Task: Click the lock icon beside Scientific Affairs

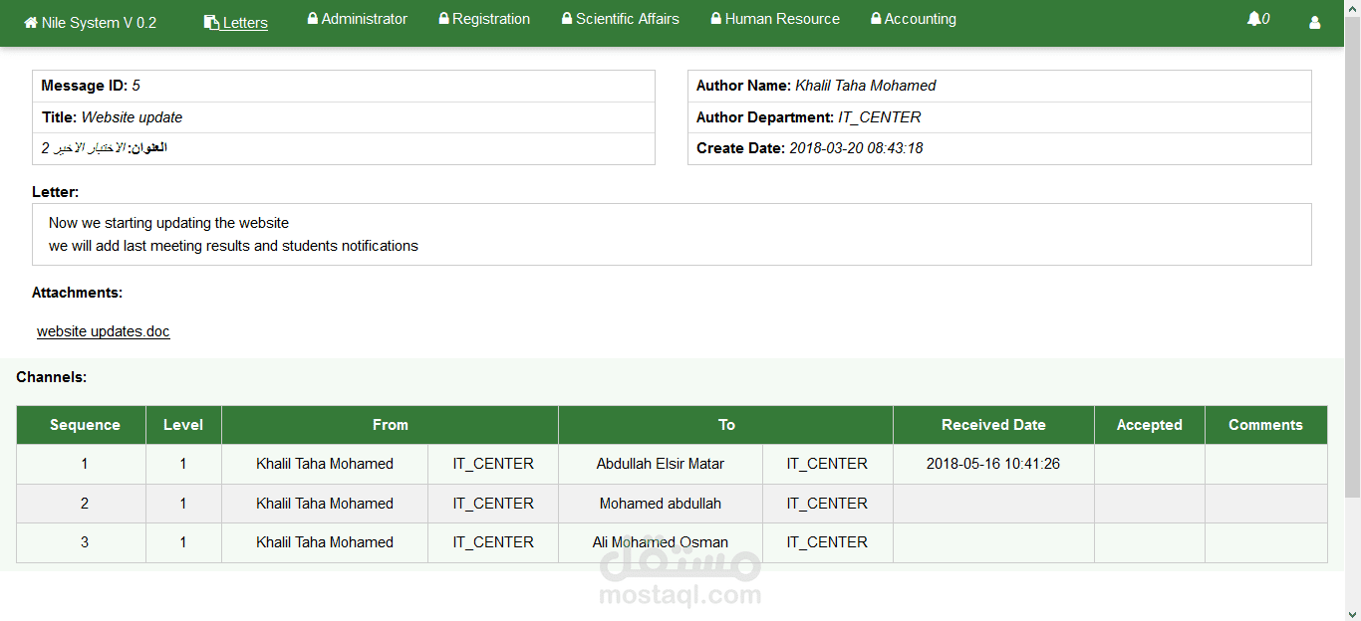Action: point(567,18)
